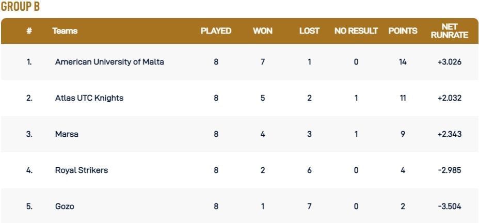The image size is (479, 223).
Task: Sort by the Played column header
Action: [x=216, y=31]
